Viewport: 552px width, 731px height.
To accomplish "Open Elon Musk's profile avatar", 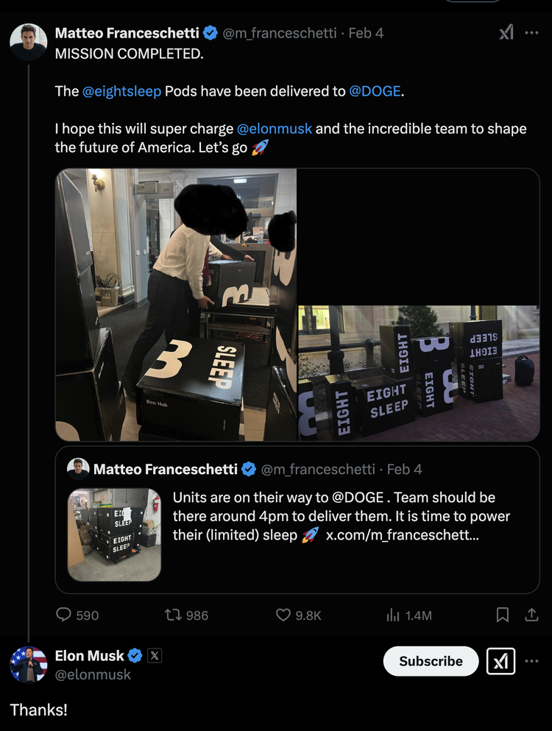I will [29, 664].
